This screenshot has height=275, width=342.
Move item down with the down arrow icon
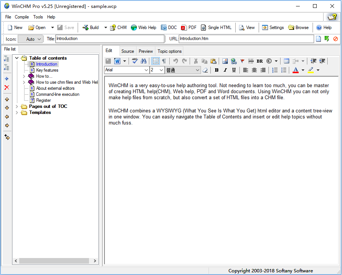tap(7, 108)
